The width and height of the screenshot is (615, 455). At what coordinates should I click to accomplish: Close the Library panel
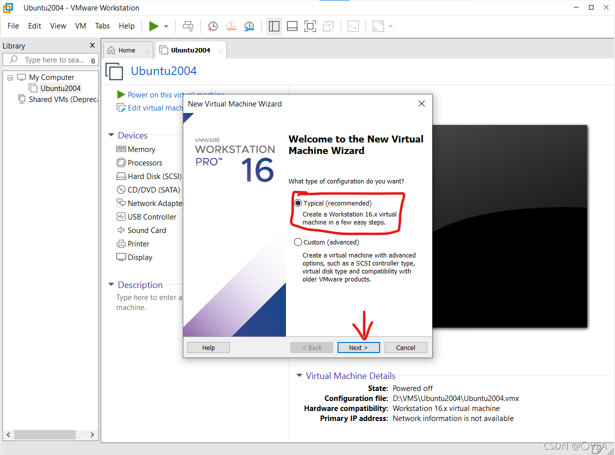coord(92,45)
